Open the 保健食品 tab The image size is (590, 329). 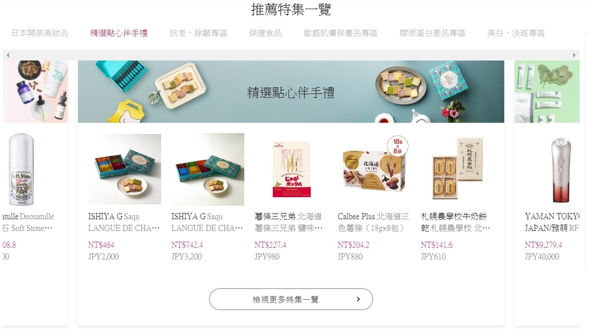tap(265, 33)
